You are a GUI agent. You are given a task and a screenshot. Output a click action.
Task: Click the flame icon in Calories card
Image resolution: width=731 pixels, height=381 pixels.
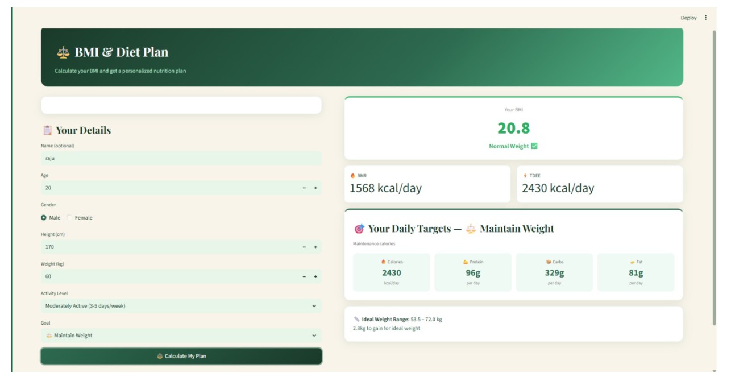383,262
